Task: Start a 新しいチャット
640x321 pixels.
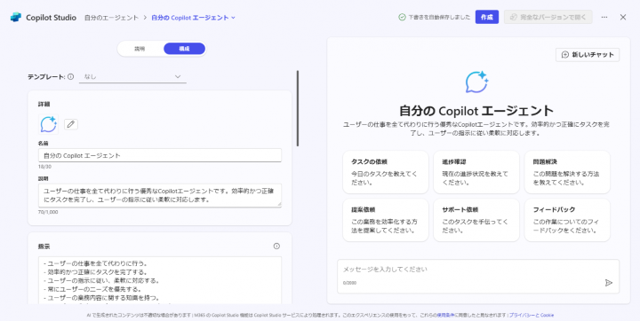Action: 588,55
